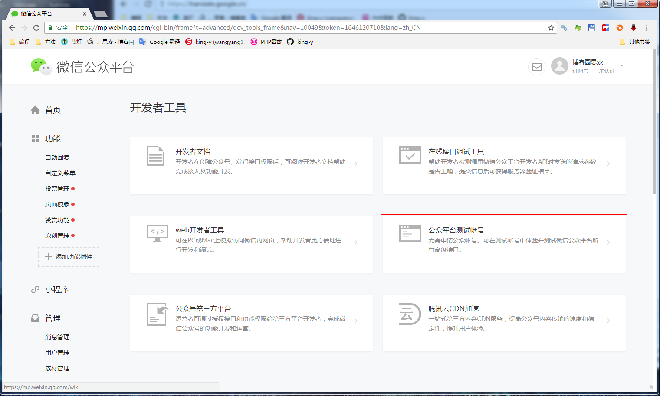Open the 公众平台测试帐号 card title

[456, 230]
